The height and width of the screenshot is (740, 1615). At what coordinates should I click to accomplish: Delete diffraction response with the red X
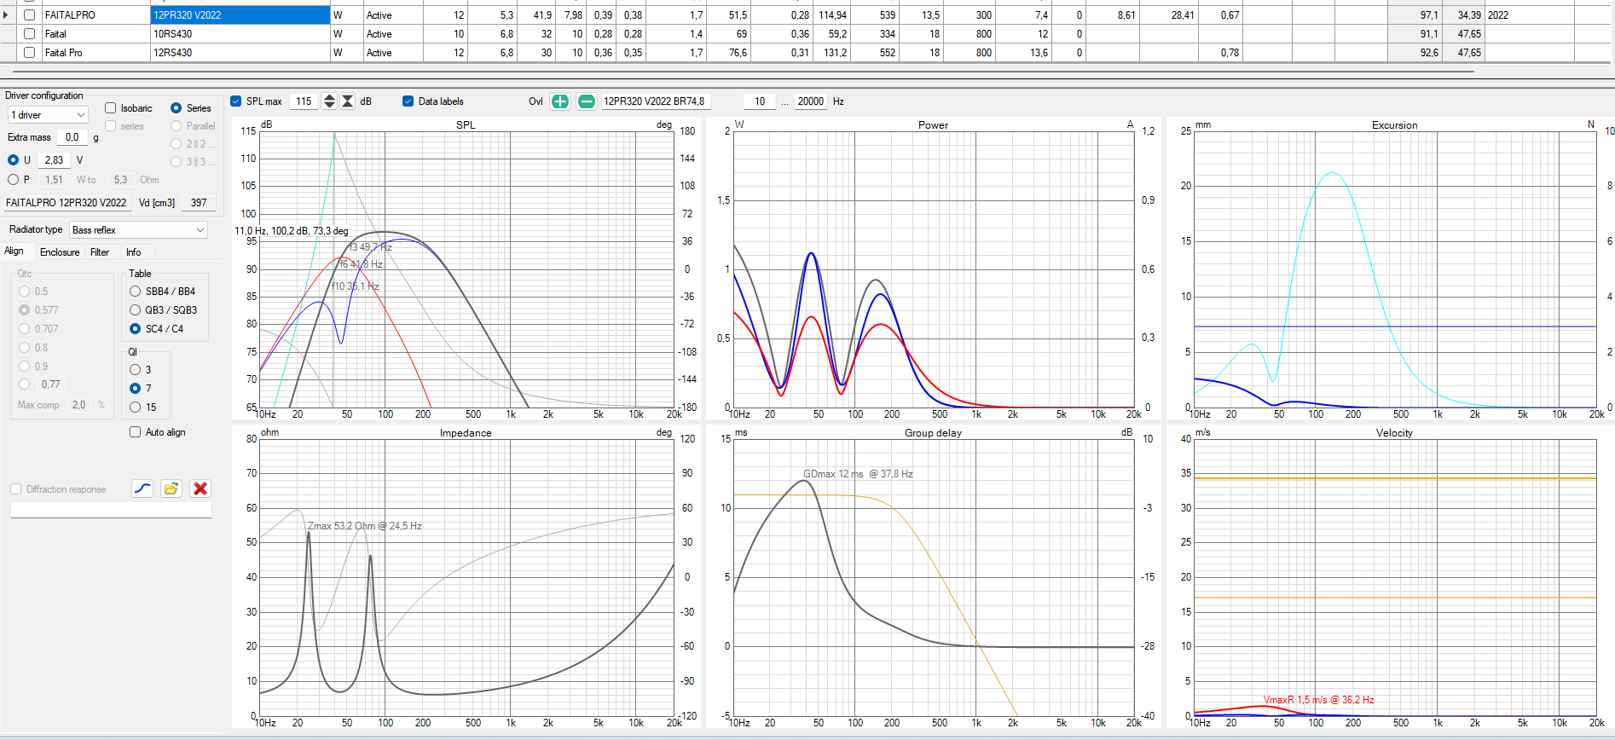click(200, 489)
